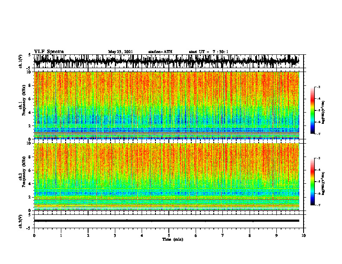Click time axis tick label "0"
The width and height of the screenshot is (342, 264).
point(34,236)
